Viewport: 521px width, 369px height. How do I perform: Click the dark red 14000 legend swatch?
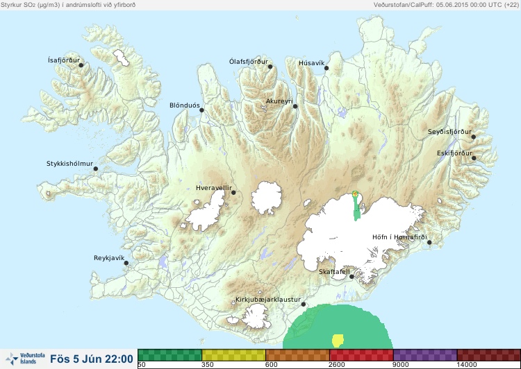pos(488,355)
